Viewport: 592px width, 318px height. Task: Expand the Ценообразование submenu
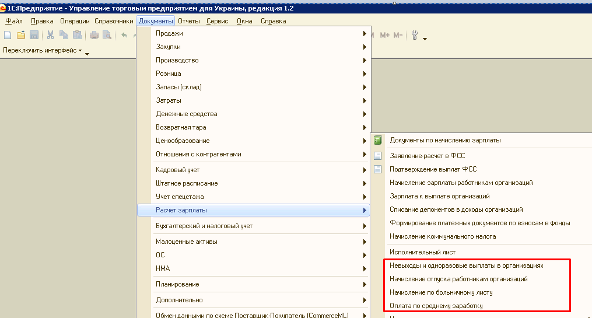click(x=254, y=141)
